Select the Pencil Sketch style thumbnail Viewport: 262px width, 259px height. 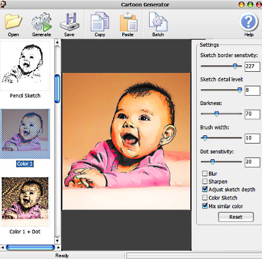25,65
